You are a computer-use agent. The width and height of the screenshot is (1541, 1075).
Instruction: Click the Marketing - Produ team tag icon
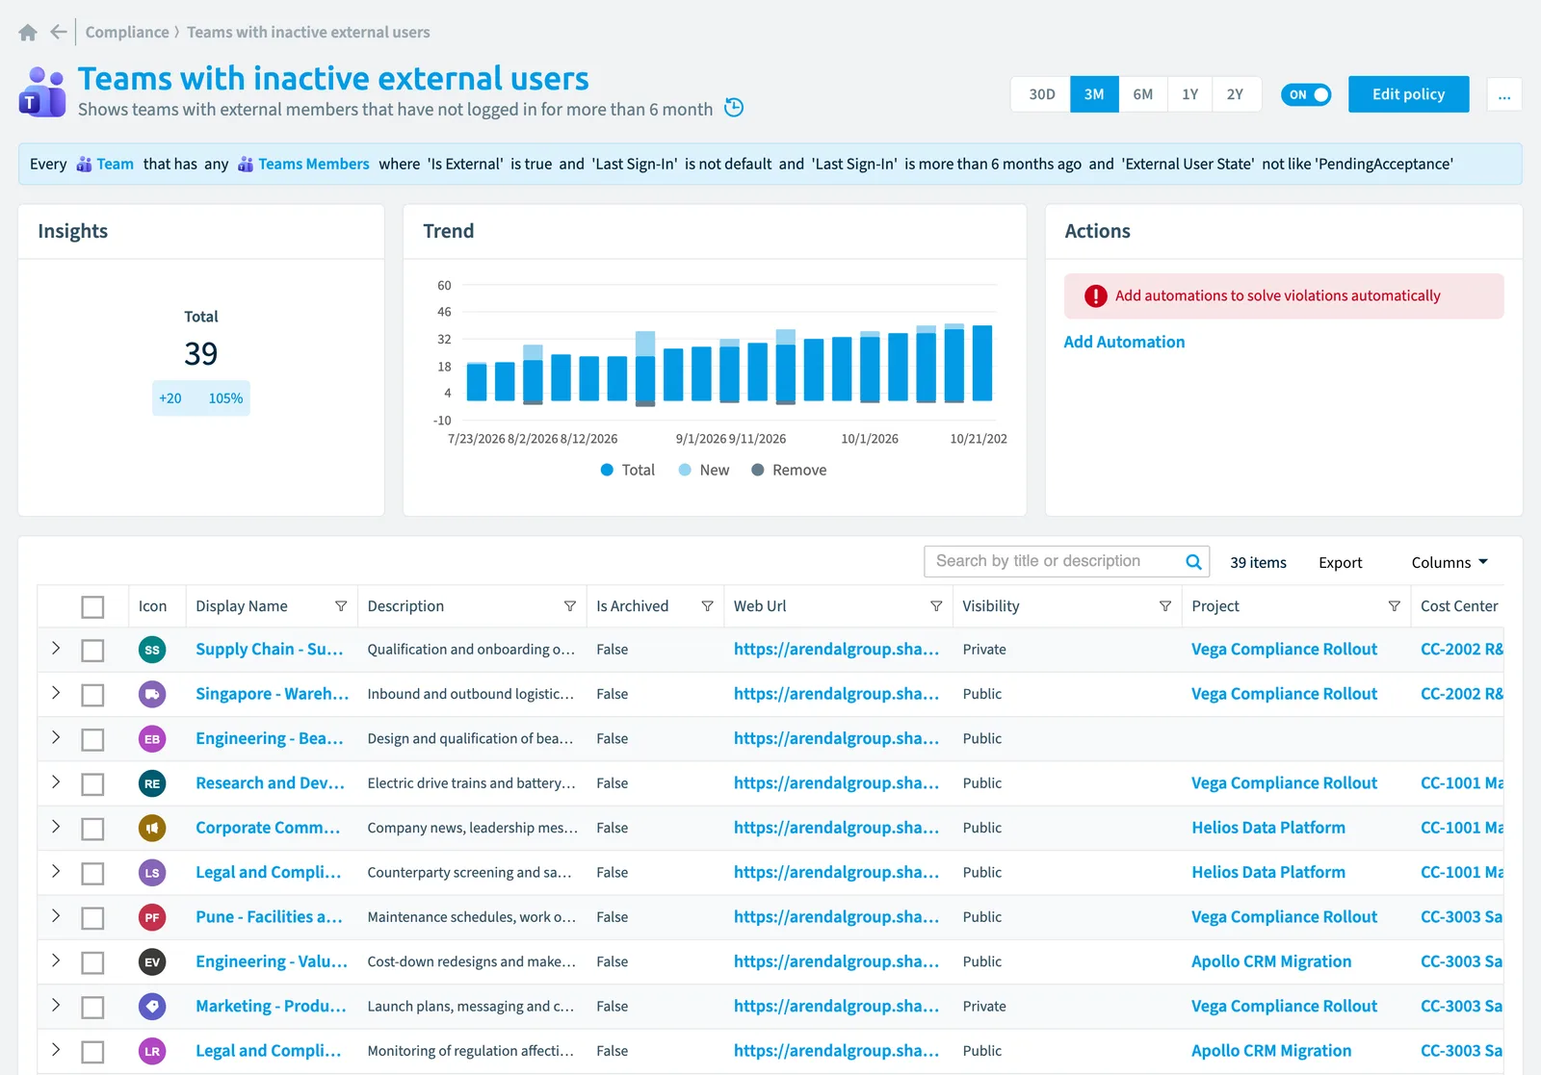coord(152,1007)
